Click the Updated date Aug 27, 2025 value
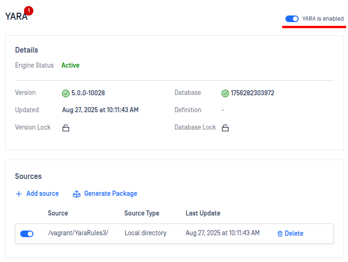 (x=100, y=110)
